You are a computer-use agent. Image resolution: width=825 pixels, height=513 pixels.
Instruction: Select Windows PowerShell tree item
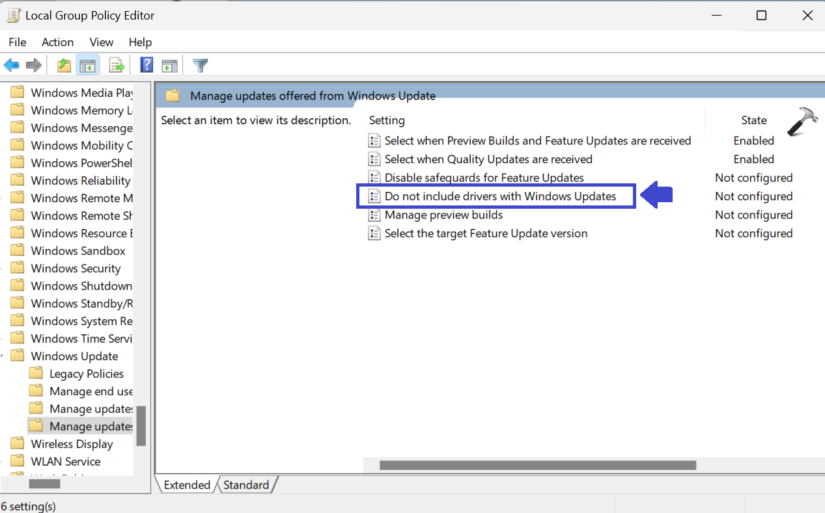click(81, 163)
